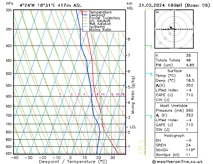
Task: Click the wind barb at 500 hPa level
Action: pos(148,75)
